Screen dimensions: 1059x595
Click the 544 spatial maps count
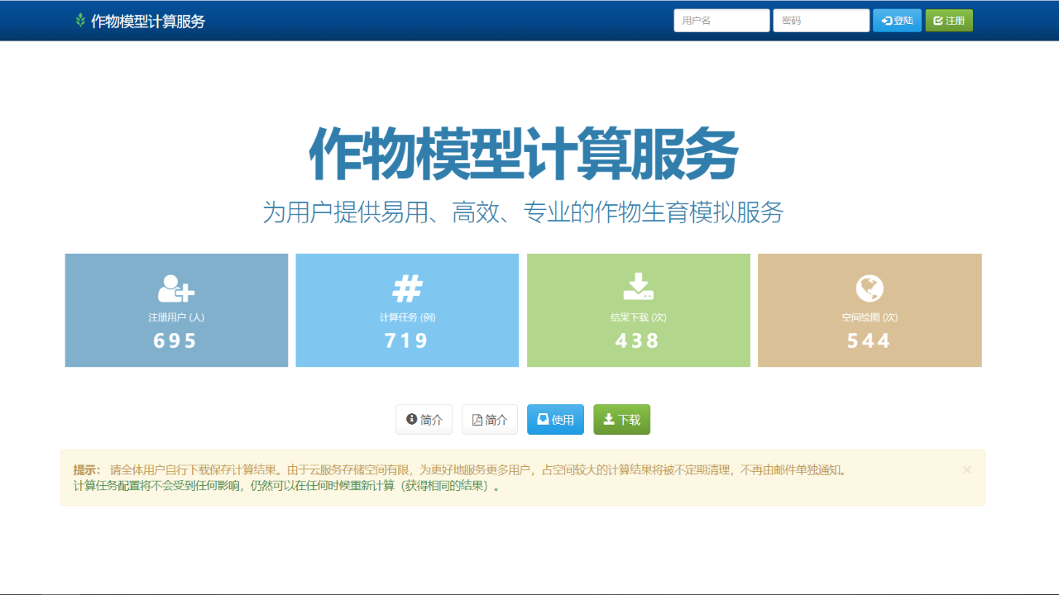(x=869, y=340)
